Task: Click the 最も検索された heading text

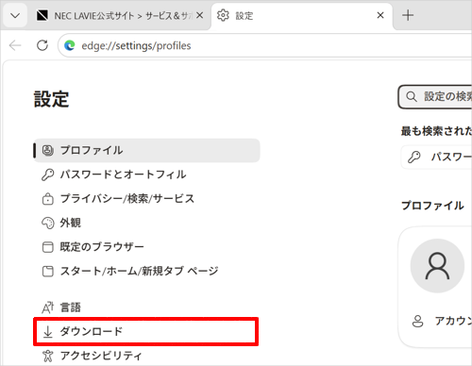Action: click(x=436, y=131)
